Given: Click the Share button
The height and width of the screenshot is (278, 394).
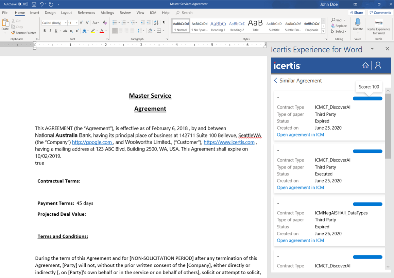Looking at the screenshot, I should (x=356, y=13).
